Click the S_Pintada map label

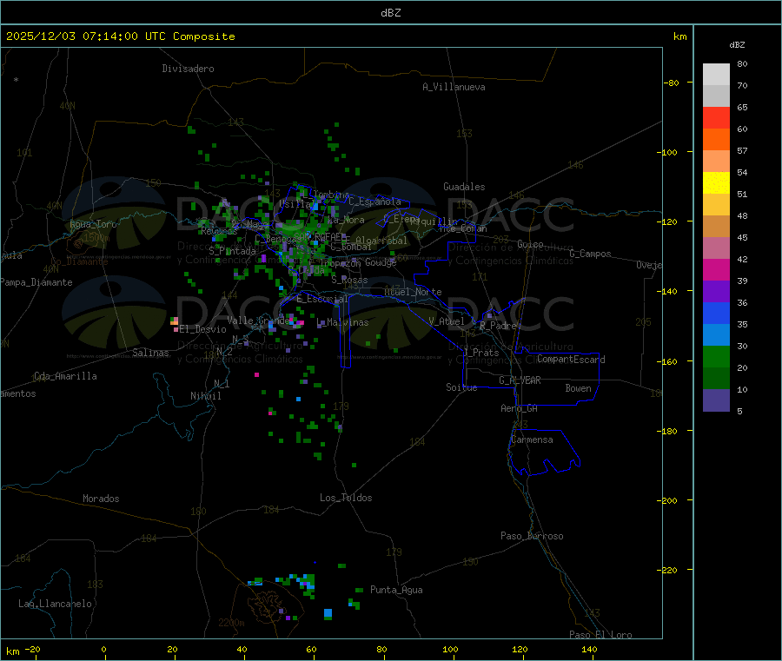232,251
